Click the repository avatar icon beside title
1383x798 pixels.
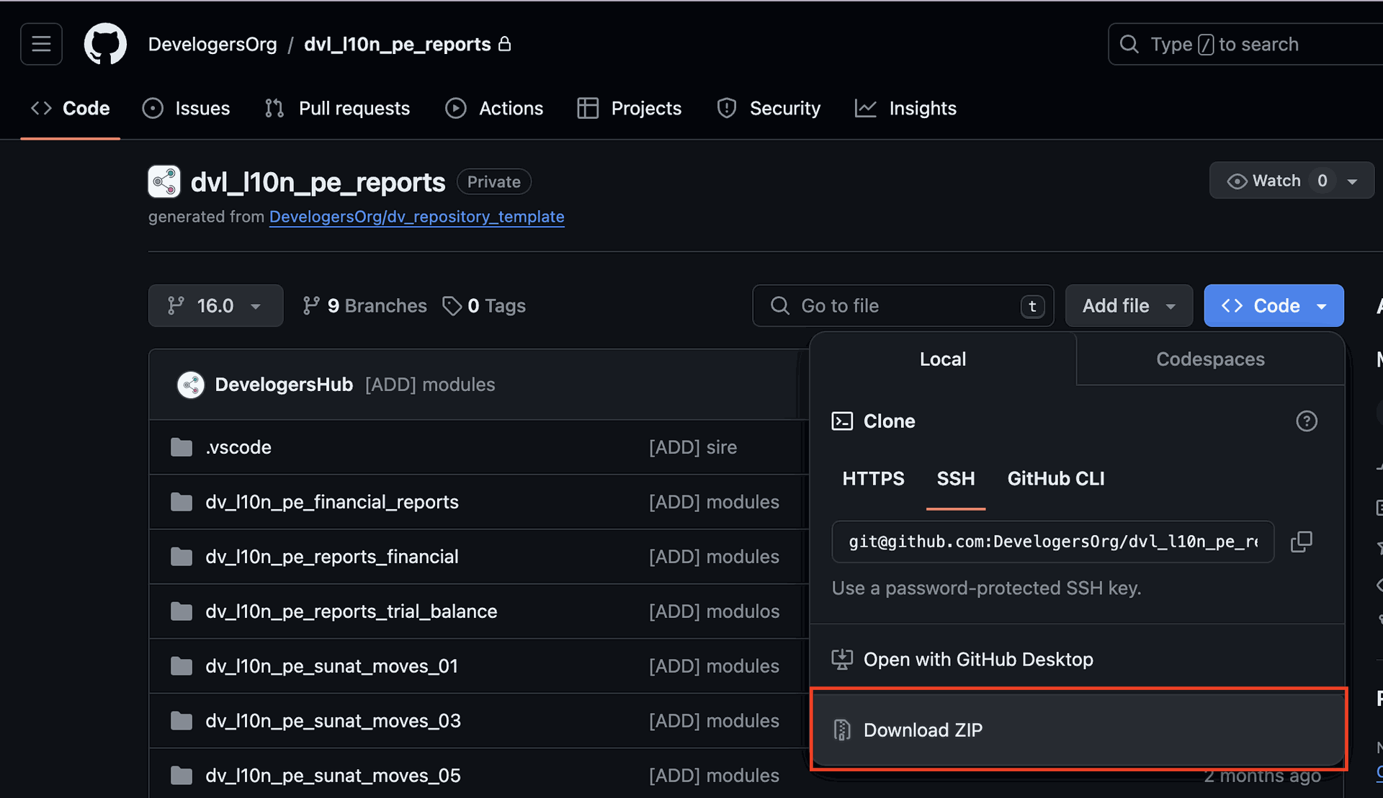[x=164, y=181]
